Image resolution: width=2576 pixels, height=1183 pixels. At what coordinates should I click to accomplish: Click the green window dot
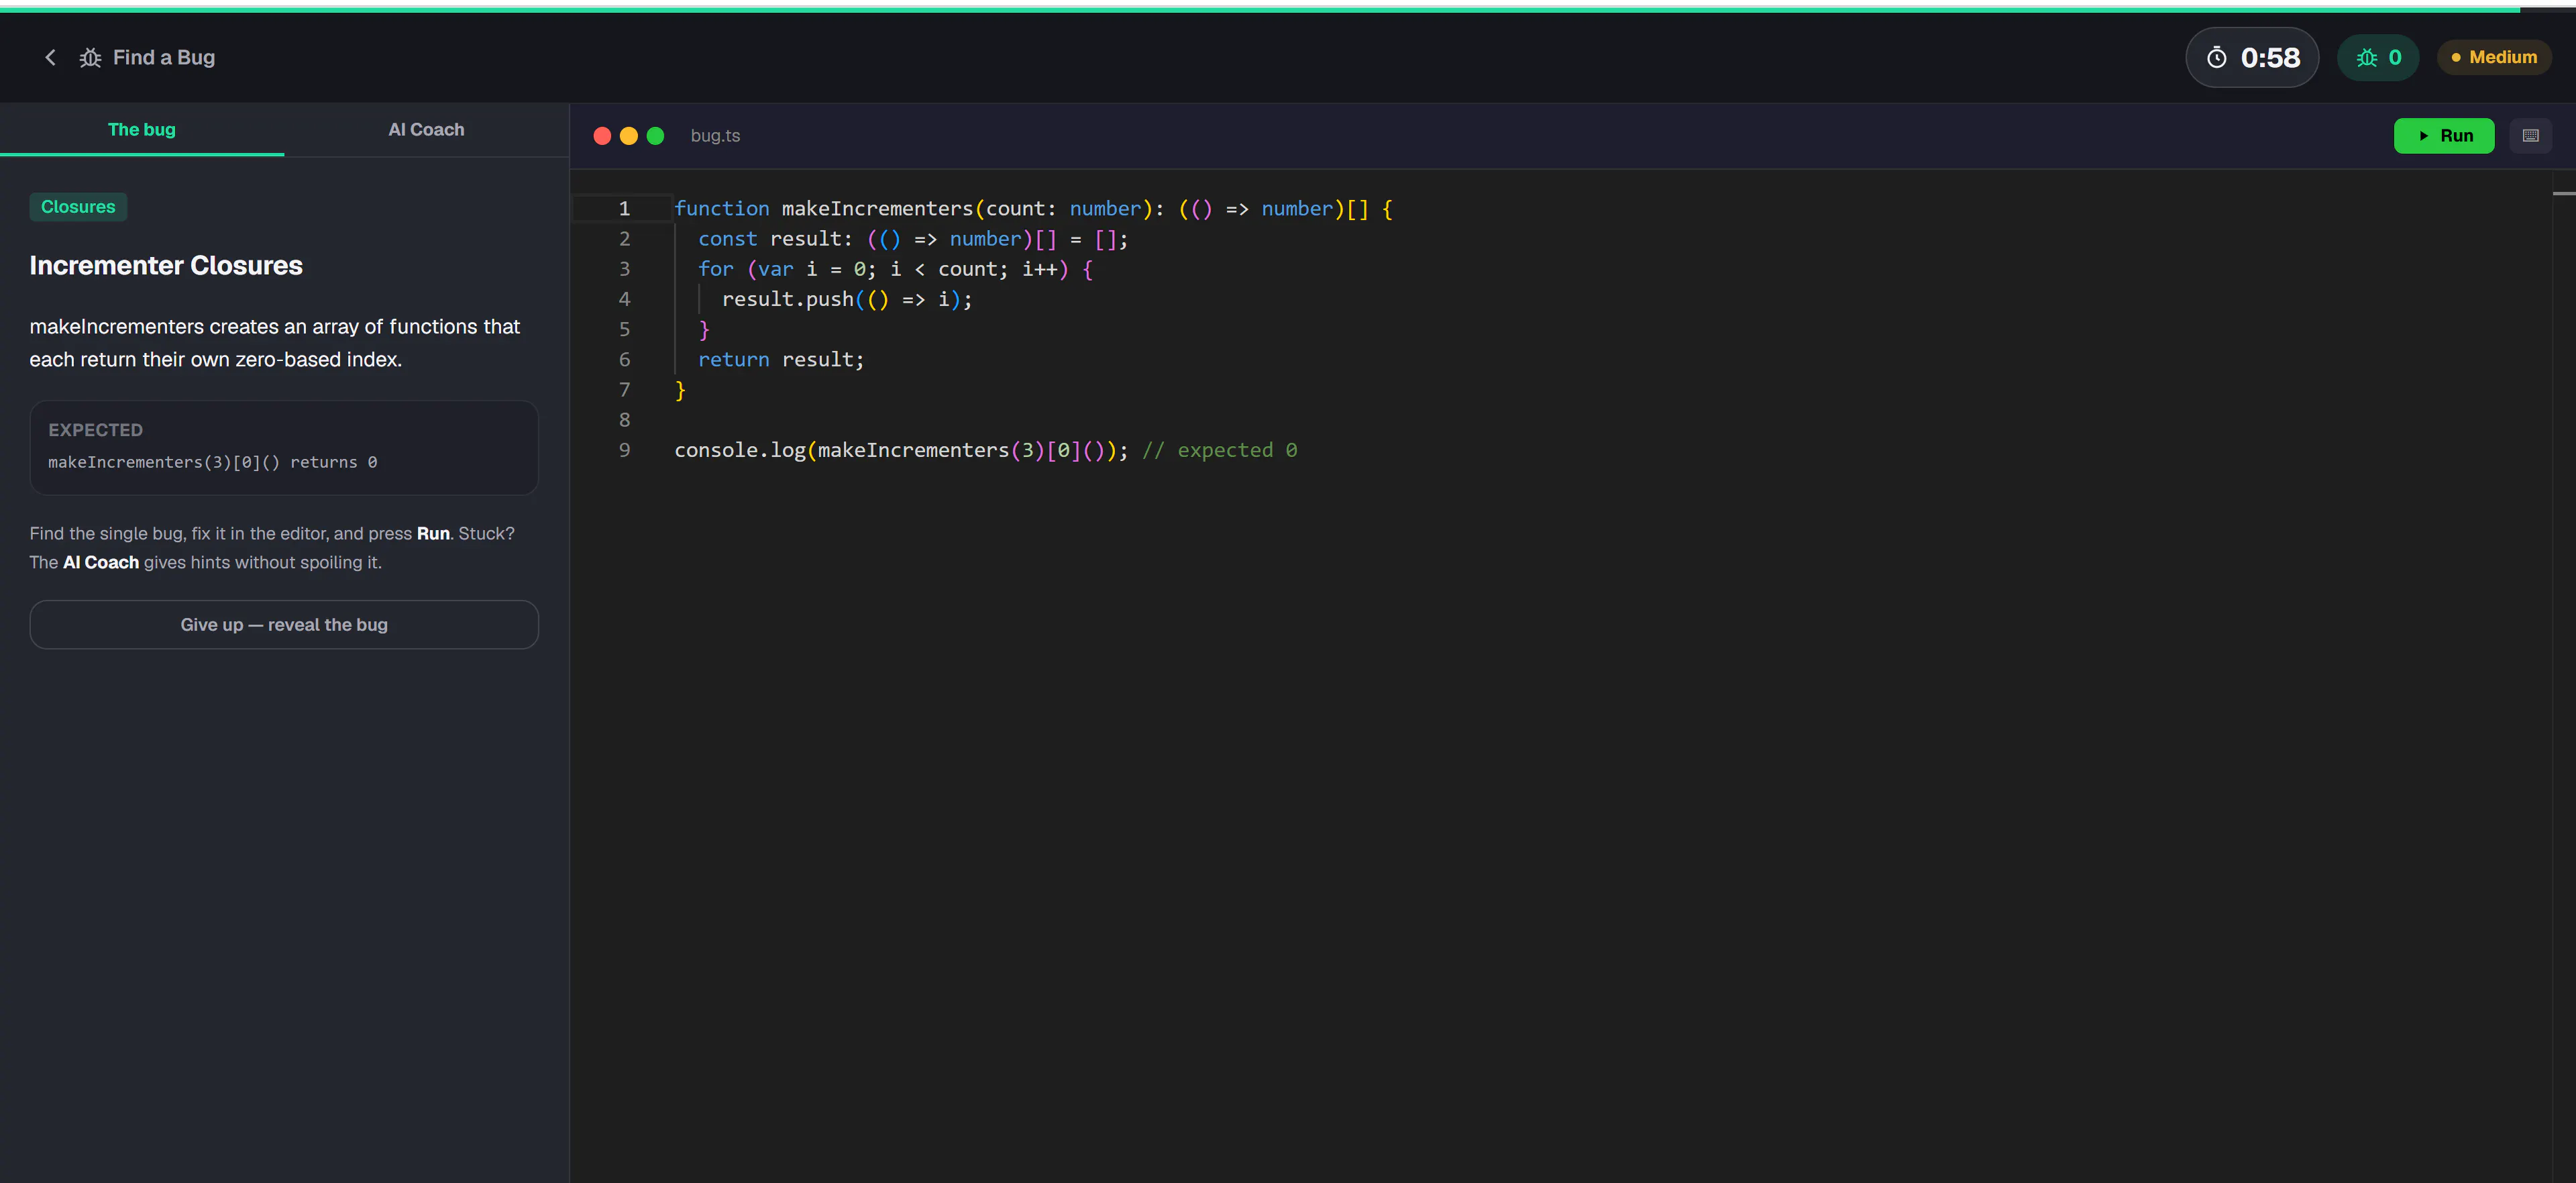coord(656,136)
